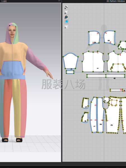Select the kangaroo pocket shape on body pattern
Screen dimensions: 126x168
pos(118,68)
